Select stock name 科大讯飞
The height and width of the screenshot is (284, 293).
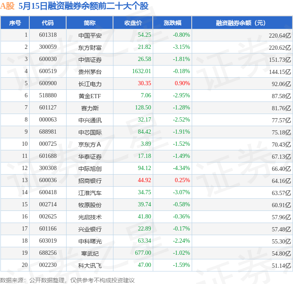[90, 266]
